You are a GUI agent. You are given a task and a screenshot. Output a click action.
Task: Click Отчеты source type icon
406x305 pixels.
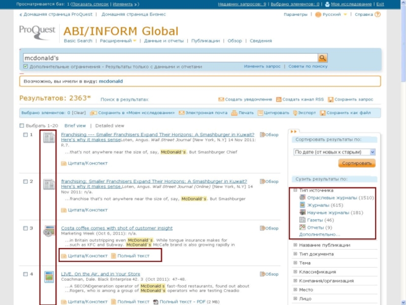[x=302, y=227]
